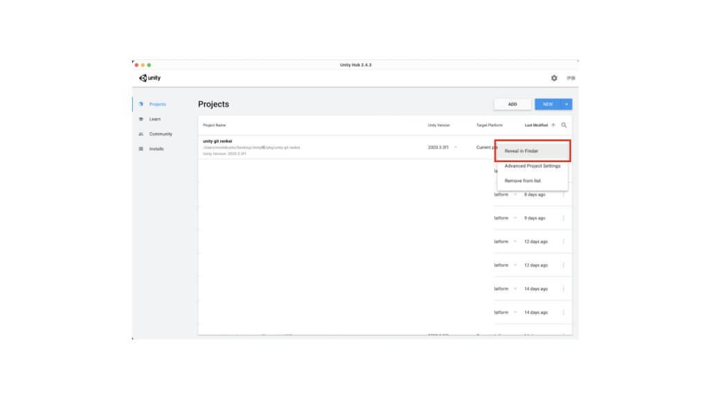Open the Unity Version dropdown for unity git renkei
This screenshot has width=709, height=399.
pos(456,147)
